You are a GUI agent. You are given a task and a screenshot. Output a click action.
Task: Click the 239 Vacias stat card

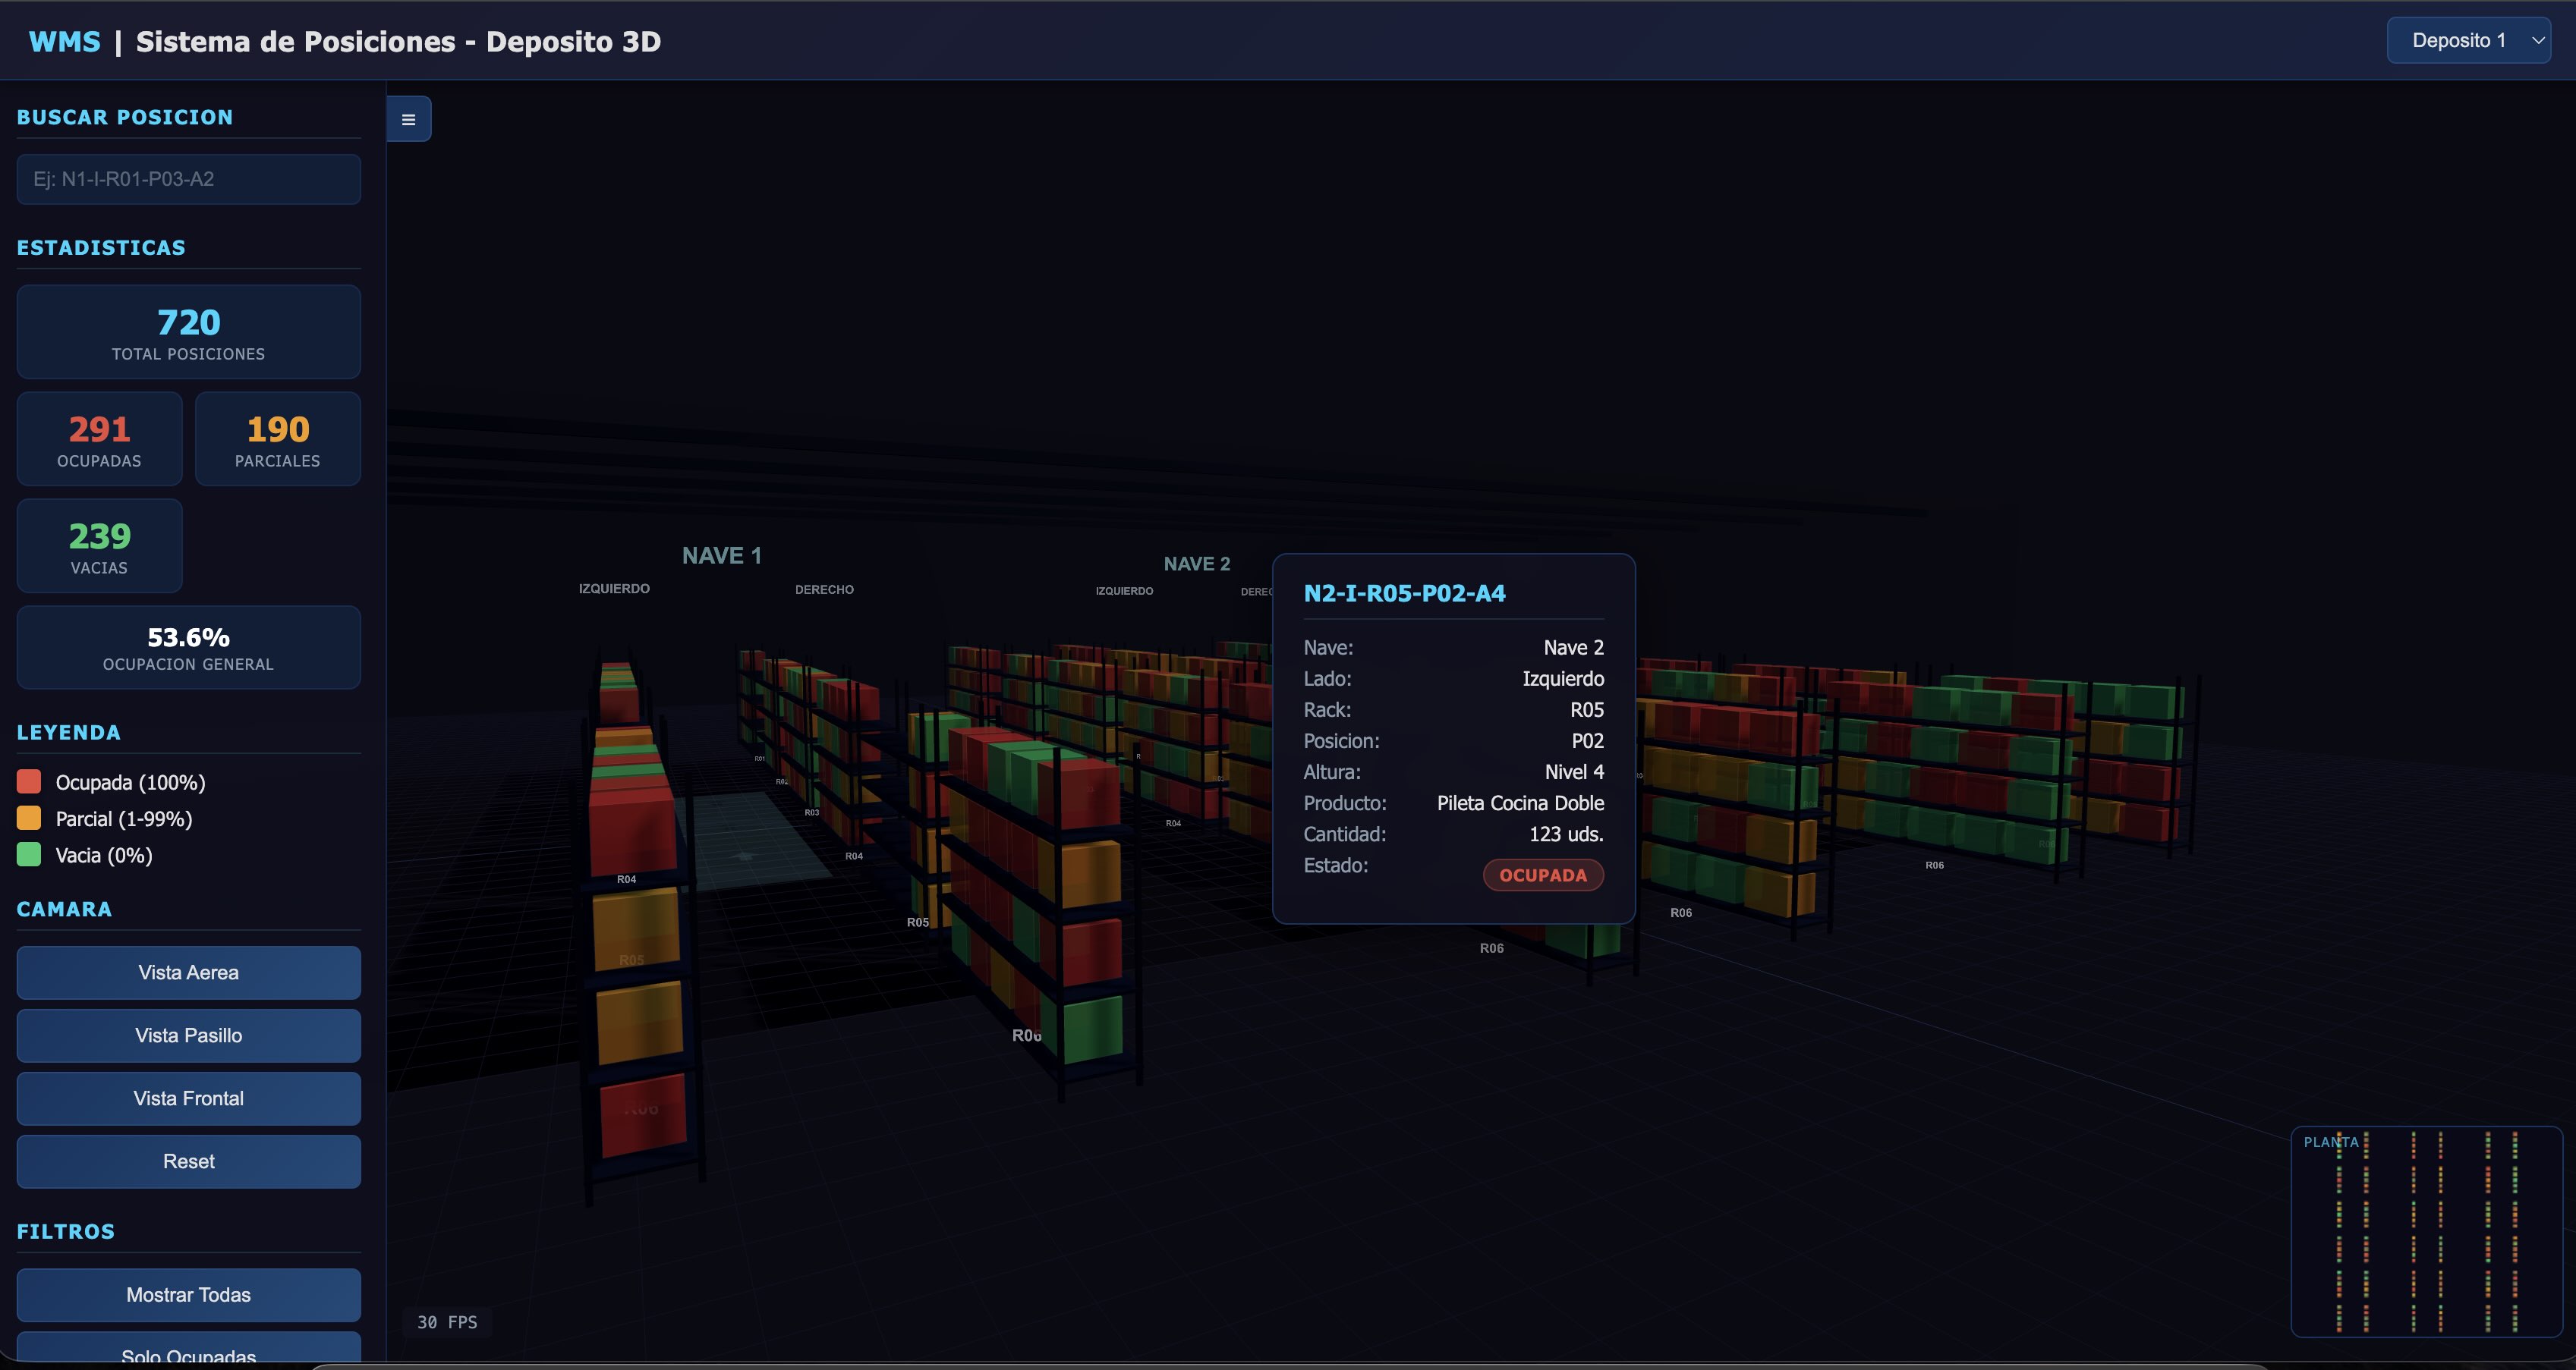[99, 545]
